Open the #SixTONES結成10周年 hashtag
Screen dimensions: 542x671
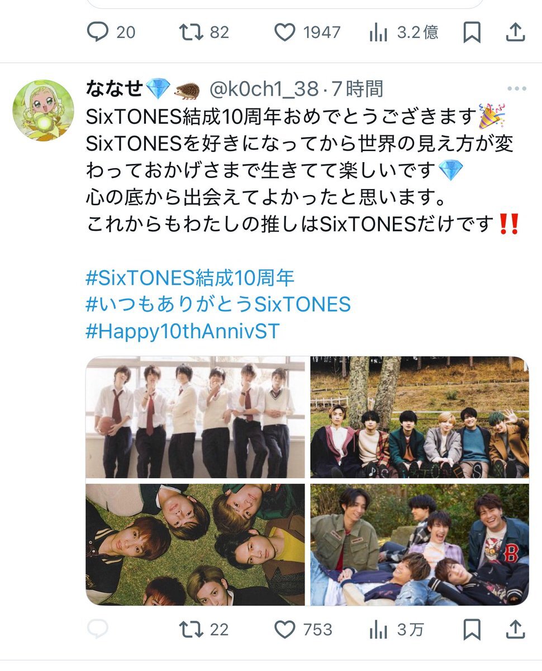(x=190, y=277)
